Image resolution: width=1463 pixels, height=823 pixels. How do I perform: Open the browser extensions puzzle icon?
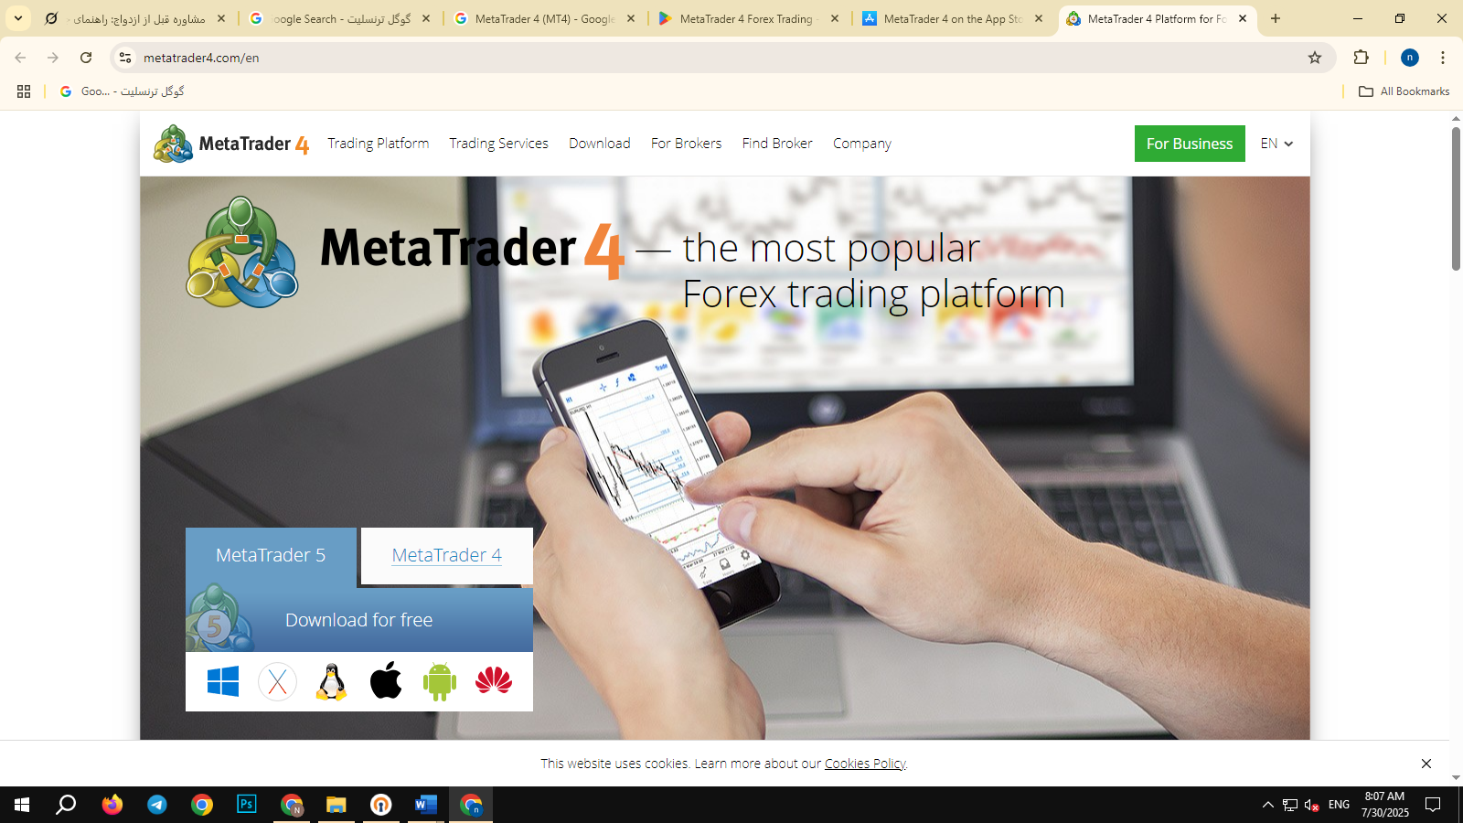tap(1362, 58)
